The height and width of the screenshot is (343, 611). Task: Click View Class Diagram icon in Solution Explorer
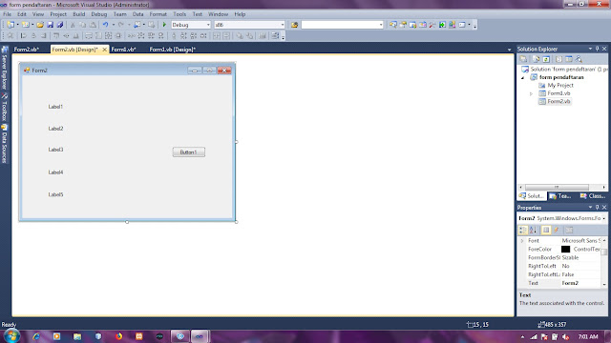(579, 59)
